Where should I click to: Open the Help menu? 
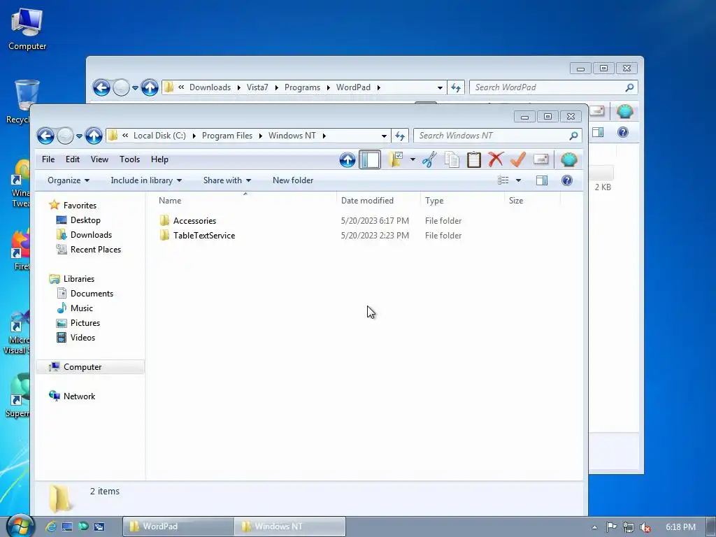coord(160,159)
